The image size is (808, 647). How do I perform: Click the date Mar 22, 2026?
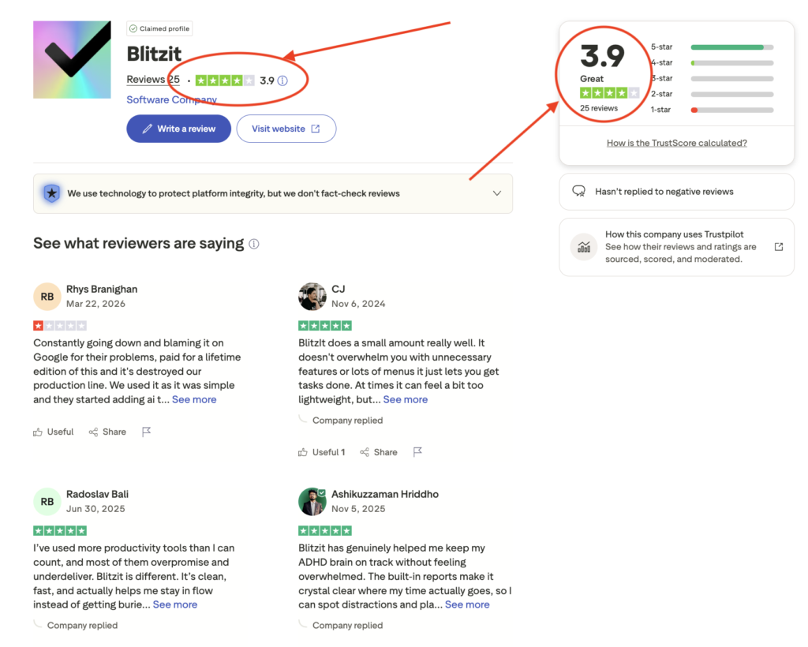[x=95, y=304]
